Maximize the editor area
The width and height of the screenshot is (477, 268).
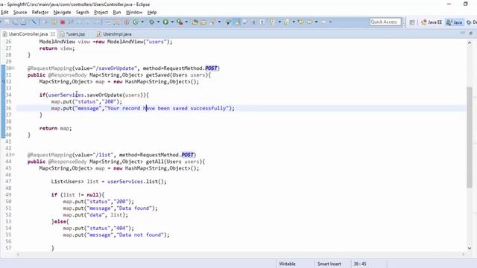[x=470, y=33]
